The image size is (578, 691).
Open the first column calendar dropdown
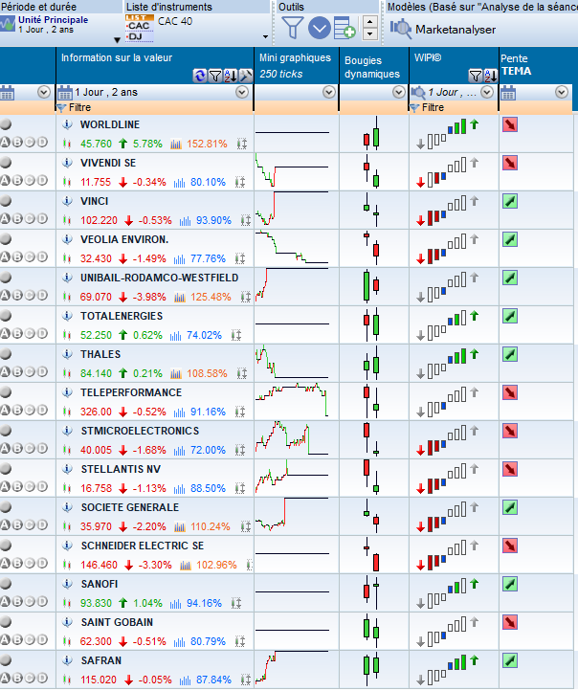tap(44, 92)
